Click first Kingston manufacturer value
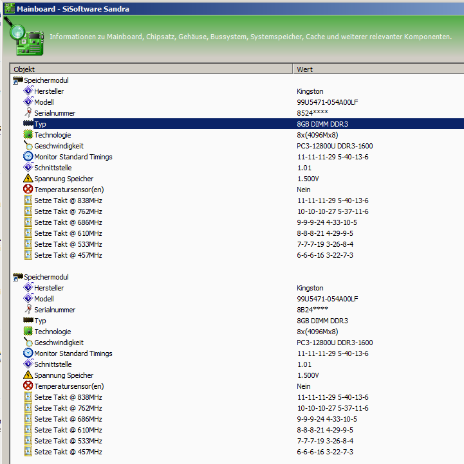 tap(310, 91)
